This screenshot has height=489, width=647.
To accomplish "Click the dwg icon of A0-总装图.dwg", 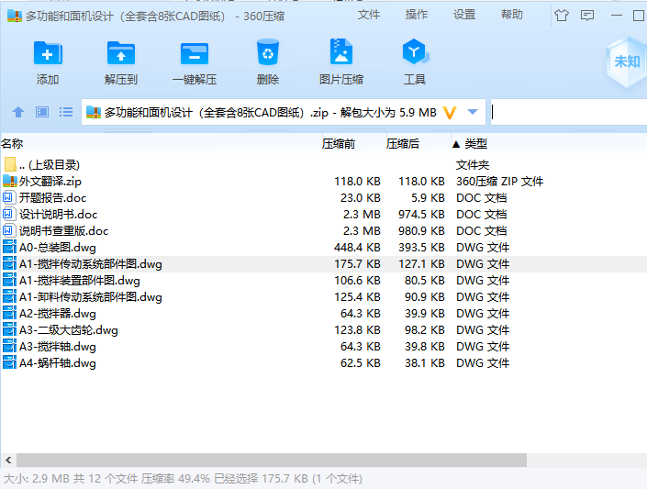I will (x=9, y=247).
